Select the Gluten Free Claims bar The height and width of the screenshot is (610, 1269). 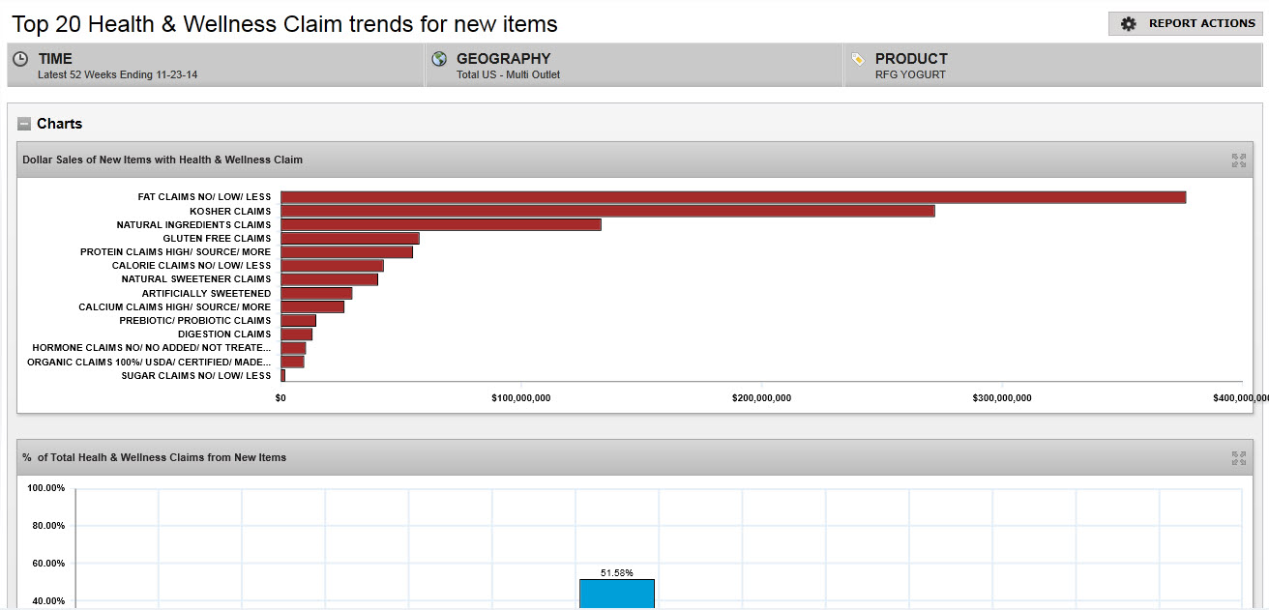[349, 238]
